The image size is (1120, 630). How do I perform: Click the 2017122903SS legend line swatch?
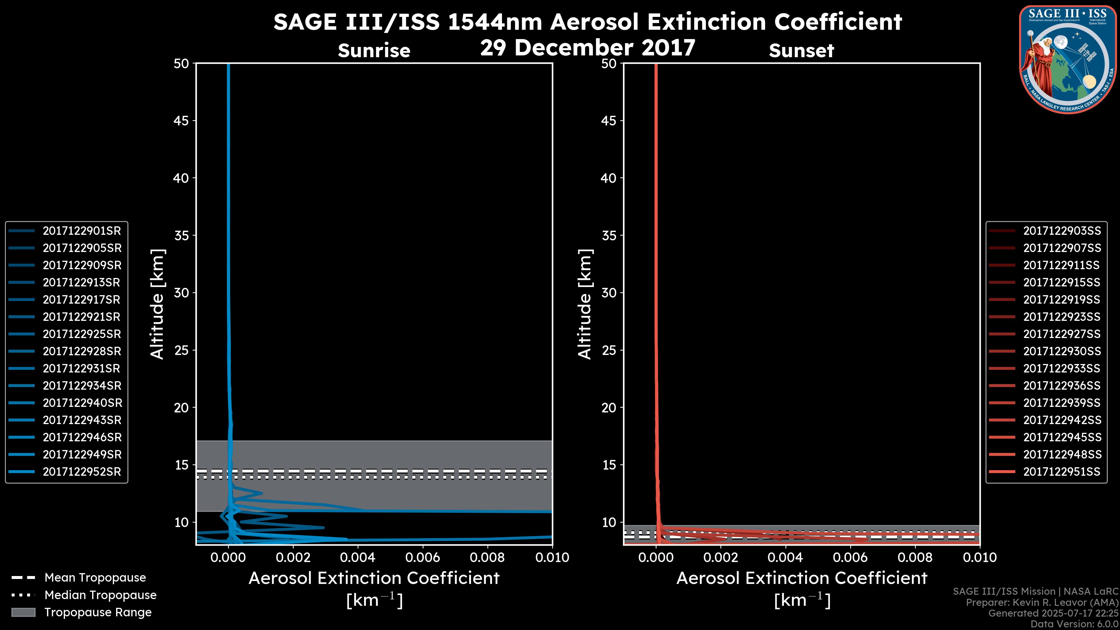[1002, 231]
